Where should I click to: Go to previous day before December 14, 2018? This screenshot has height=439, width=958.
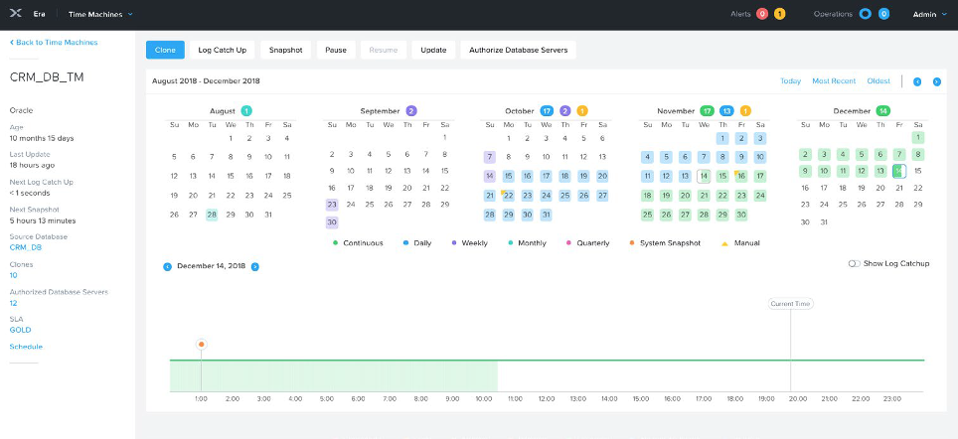tap(167, 267)
